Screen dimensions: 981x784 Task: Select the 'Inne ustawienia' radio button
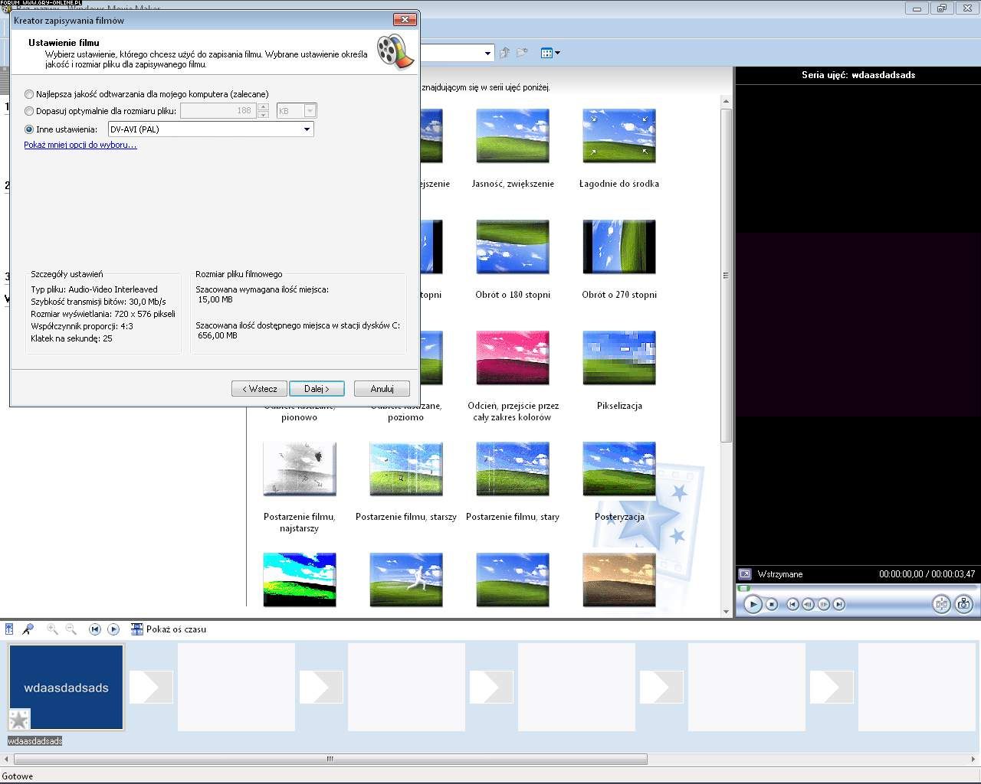(x=29, y=129)
